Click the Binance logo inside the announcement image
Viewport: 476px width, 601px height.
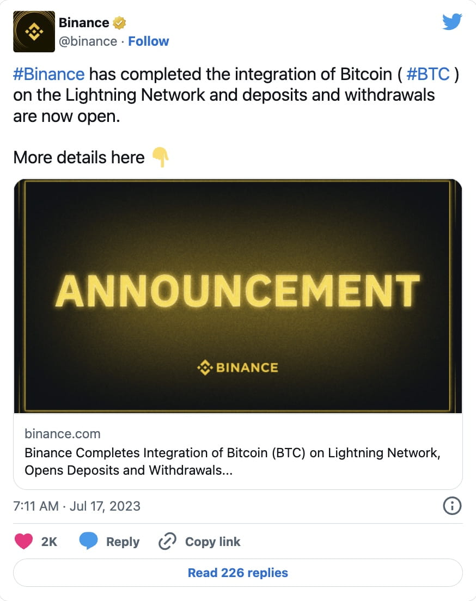pyautogui.click(x=238, y=367)
